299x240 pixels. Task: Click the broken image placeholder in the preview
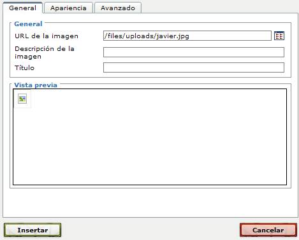[x=22, y=99]
